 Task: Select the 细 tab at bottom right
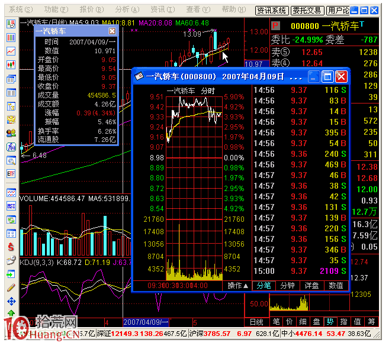tap(303, 322)
